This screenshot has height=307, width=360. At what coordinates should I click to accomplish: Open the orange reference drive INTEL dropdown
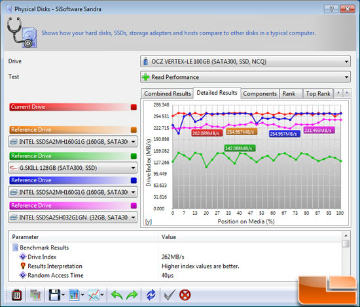(x=73, y=142)
